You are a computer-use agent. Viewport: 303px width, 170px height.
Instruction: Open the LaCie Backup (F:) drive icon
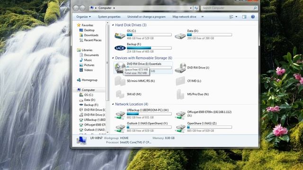coord(120,48)
